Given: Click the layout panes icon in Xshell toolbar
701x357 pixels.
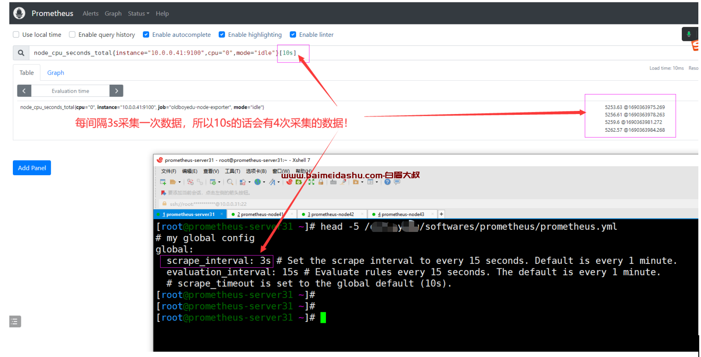Looking at the screenshot, I should click(x=370, y=182).
